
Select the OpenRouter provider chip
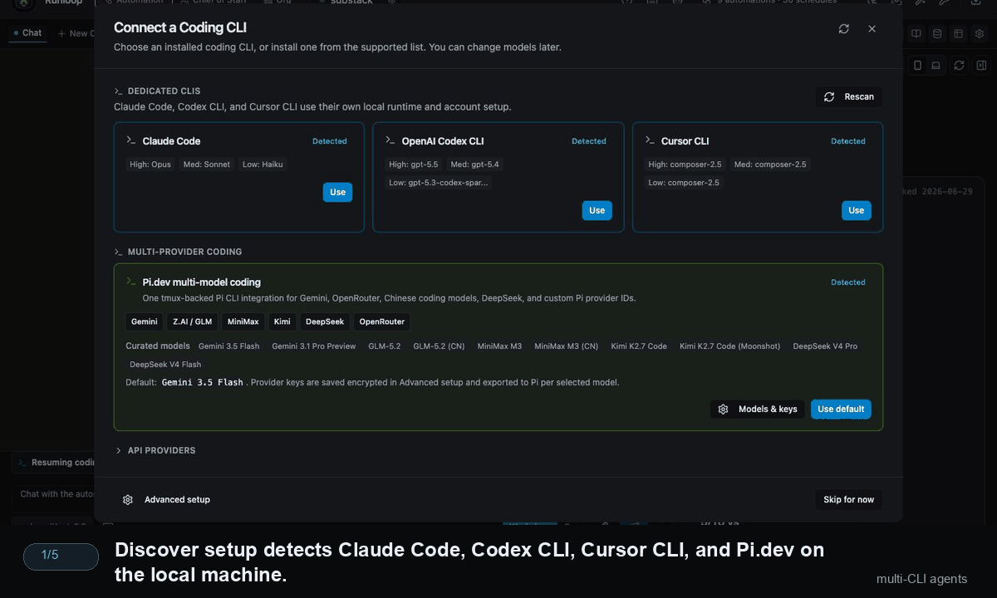[x=382, y=321]
